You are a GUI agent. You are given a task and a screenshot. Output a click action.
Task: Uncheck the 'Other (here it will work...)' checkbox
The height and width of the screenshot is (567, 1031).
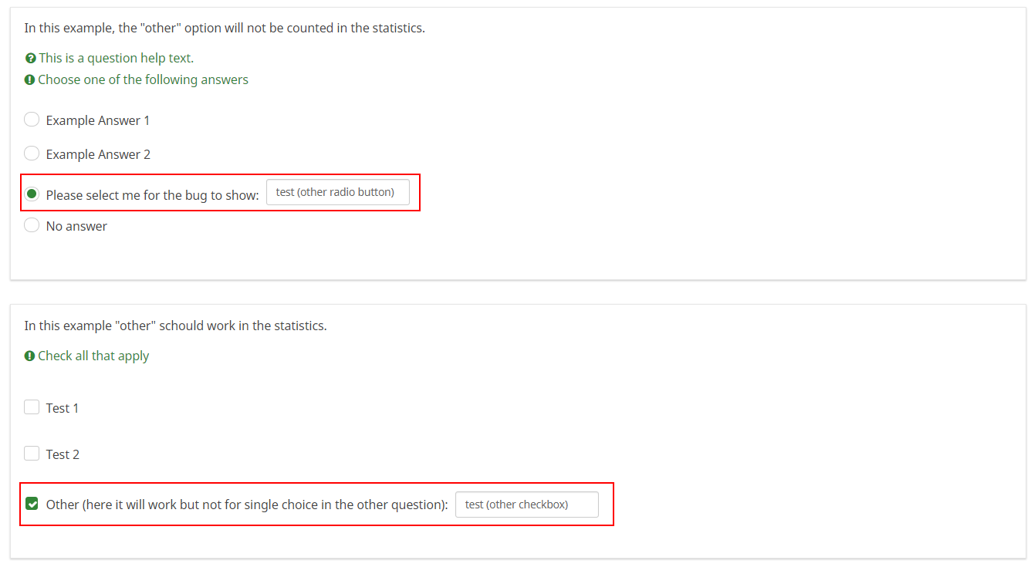tap(32, 504)
